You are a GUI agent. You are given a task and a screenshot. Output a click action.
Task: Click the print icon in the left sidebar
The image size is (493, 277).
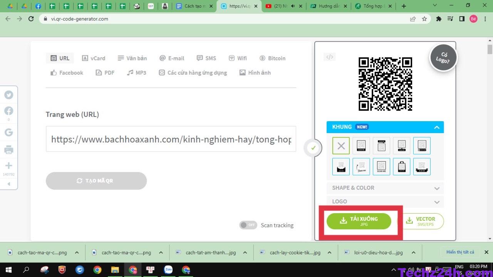click(8, 150)
